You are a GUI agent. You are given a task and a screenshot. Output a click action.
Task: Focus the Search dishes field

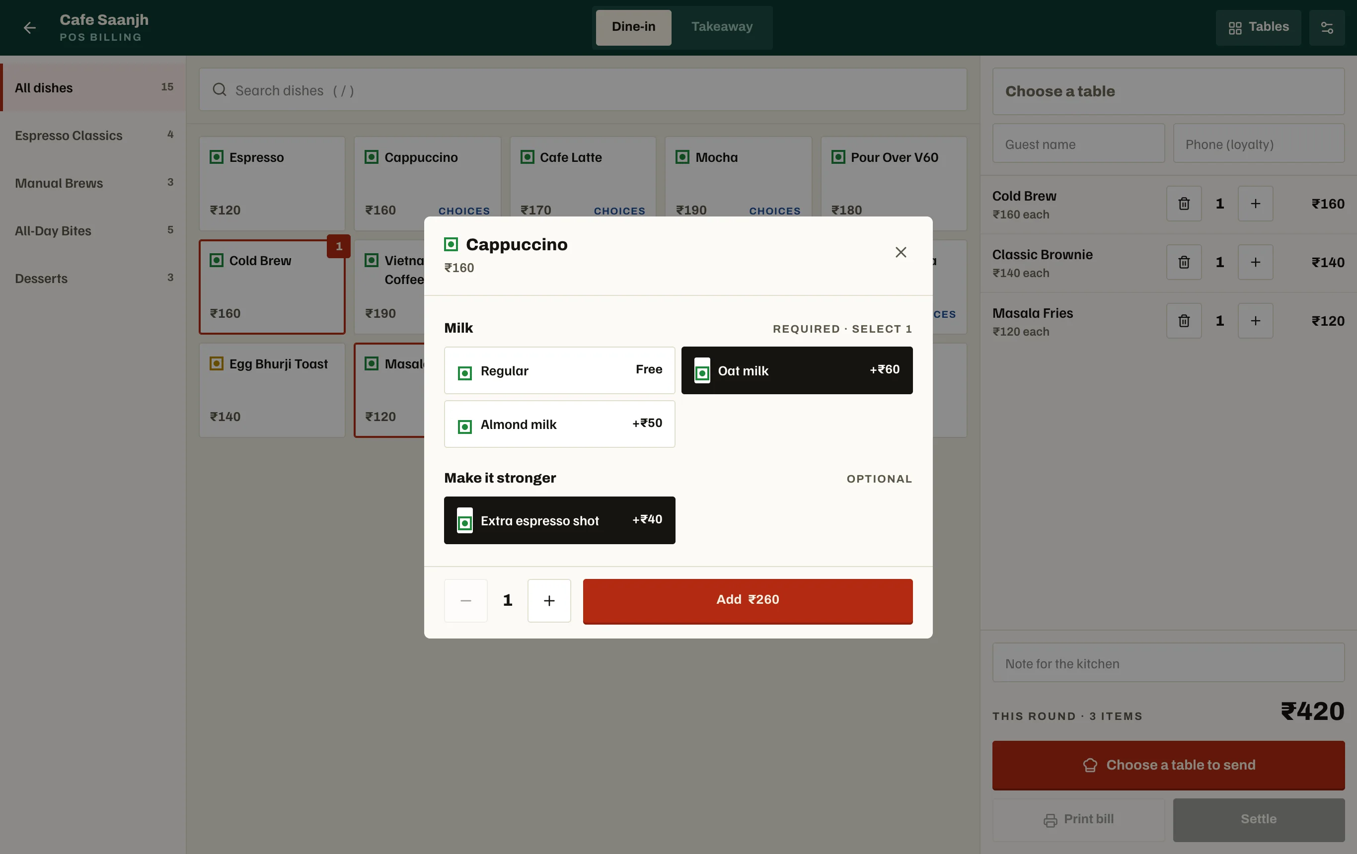click(x=583, y=90)
